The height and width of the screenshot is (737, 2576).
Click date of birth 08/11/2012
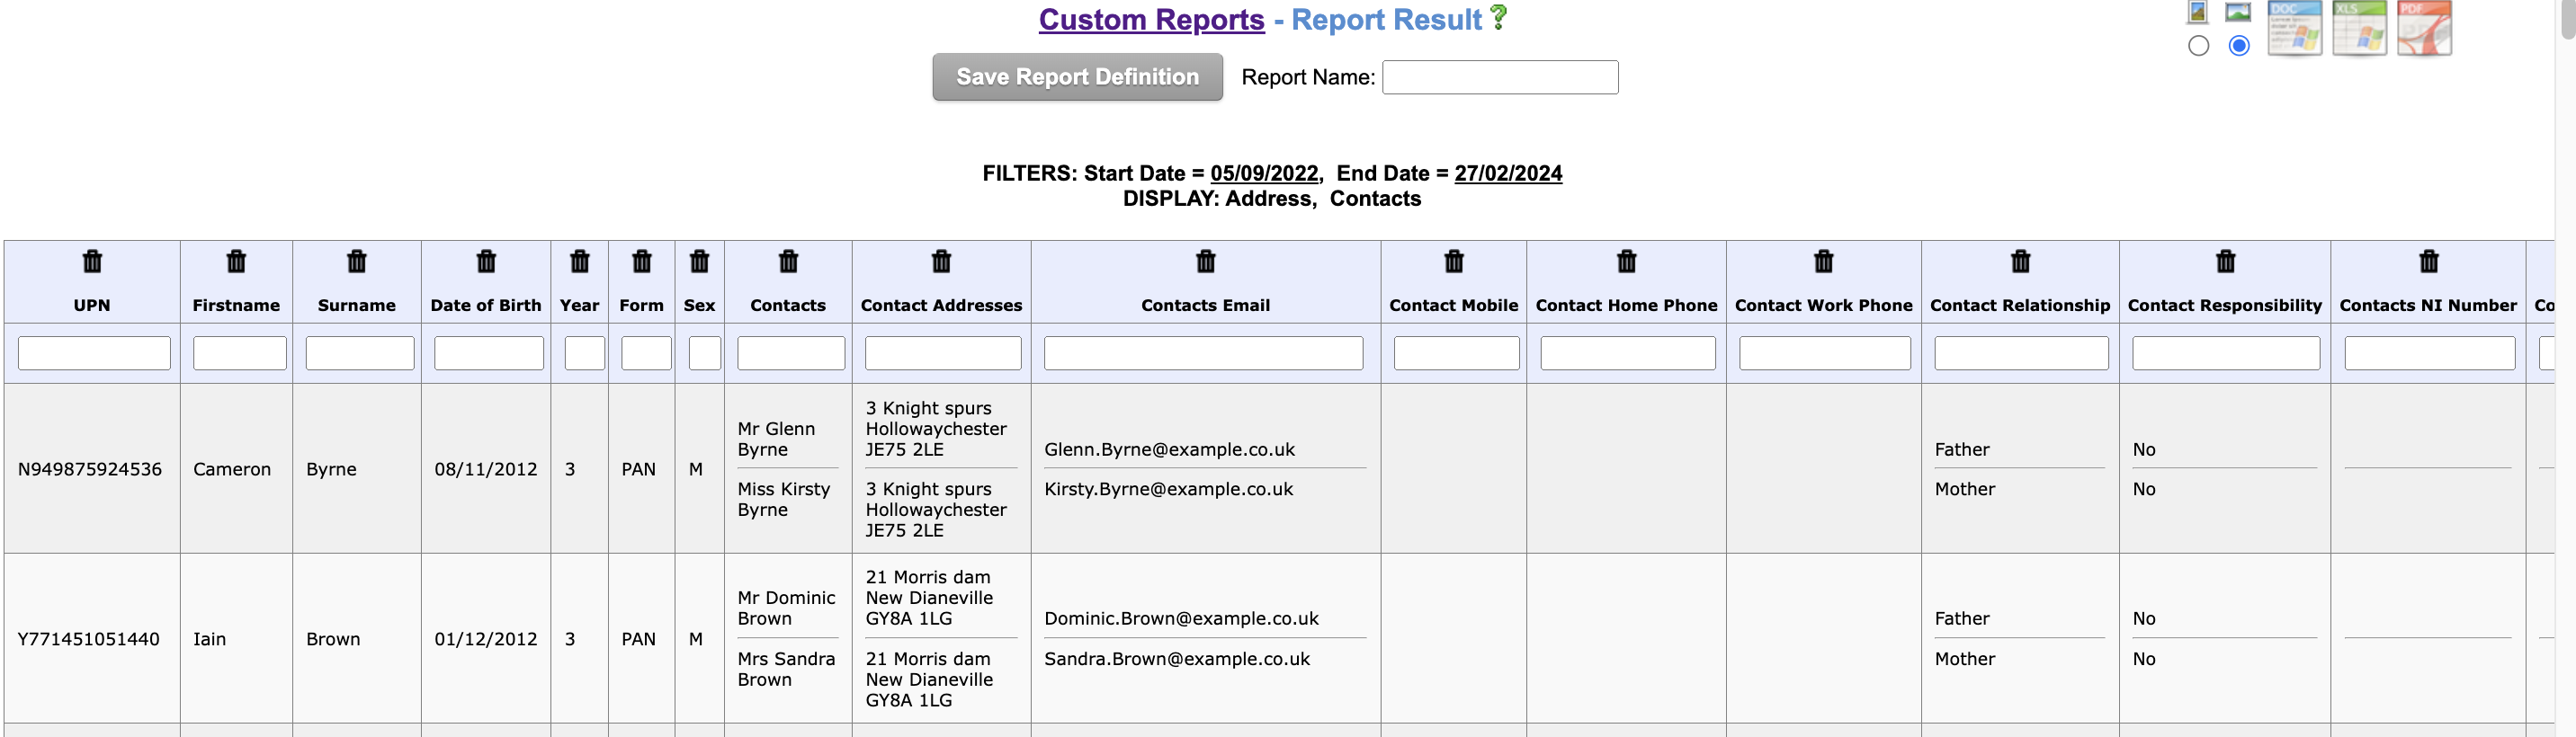[x=486, y=469]
